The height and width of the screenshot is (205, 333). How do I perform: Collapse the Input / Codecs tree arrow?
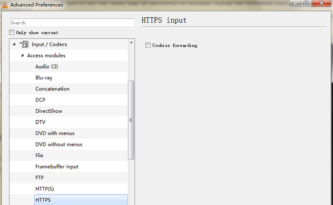point(14,44)
